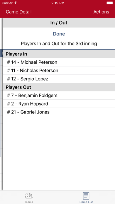Go back to Game Detail
This screenshot has height=204, width=115.
point(18,12)
